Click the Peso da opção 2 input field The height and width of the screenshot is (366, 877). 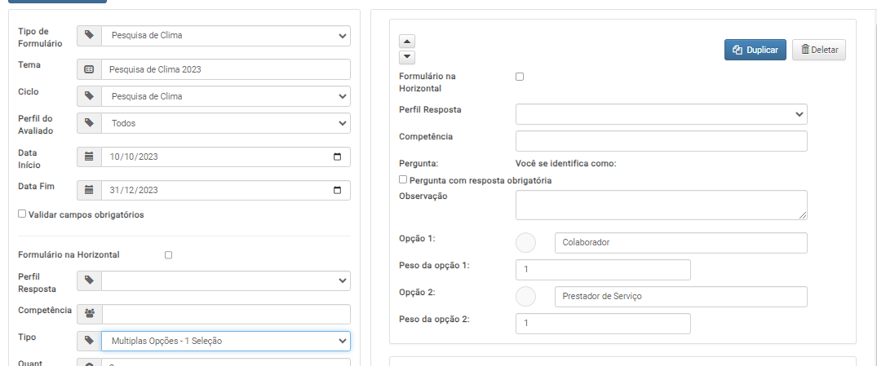click(x=603, y=324)
